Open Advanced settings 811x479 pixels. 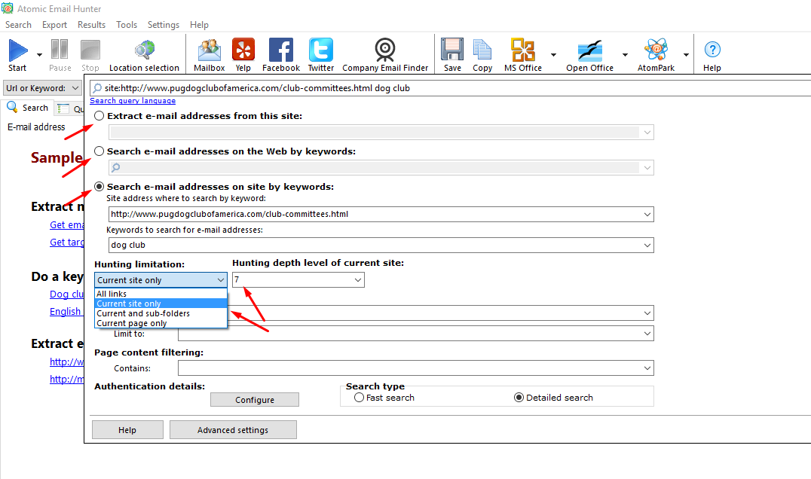pos(233,430)
